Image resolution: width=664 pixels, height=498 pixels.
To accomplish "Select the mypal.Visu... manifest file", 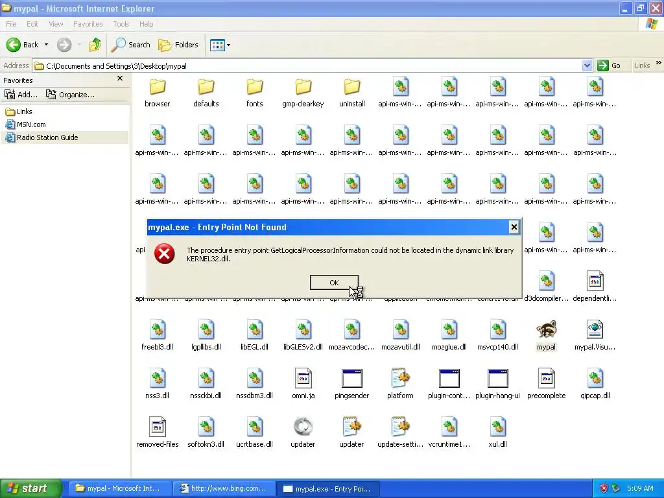I will [595, 336].
